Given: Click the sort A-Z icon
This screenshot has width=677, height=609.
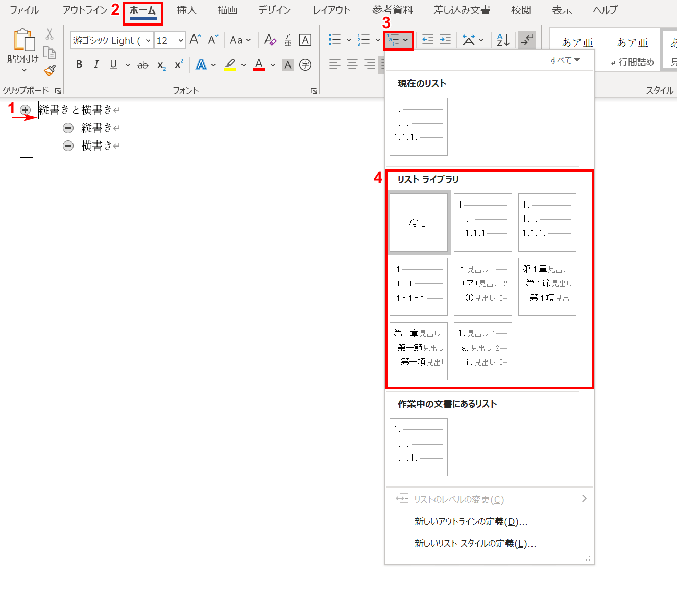Looking at the screenshot, I should tap(503, 40).
